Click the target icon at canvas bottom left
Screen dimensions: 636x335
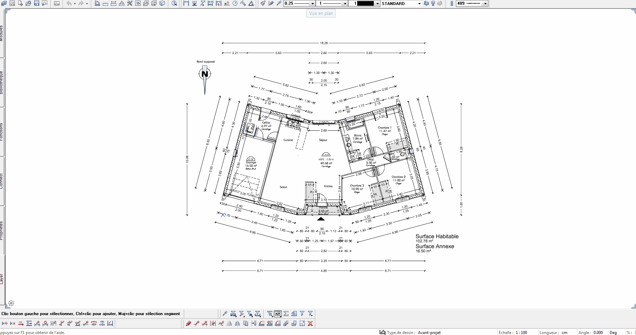pos(11,303)
